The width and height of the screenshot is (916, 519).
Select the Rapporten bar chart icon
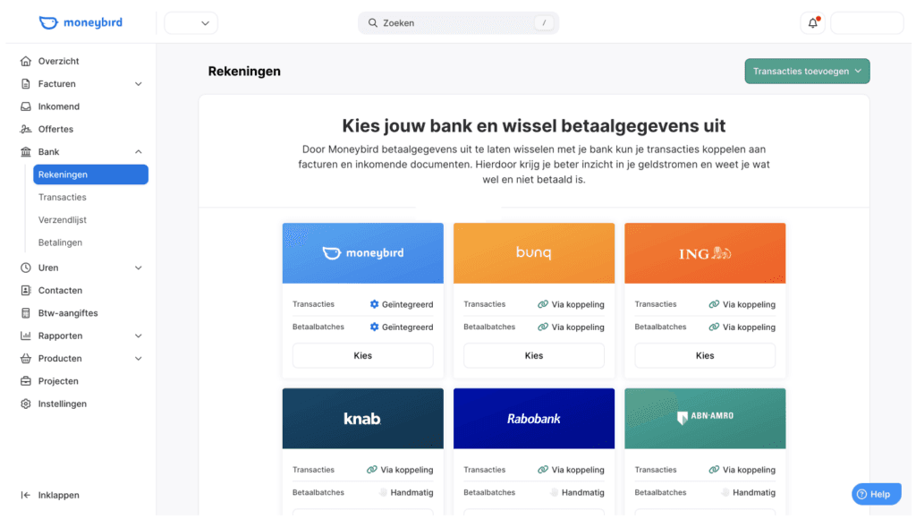point(25,336)
